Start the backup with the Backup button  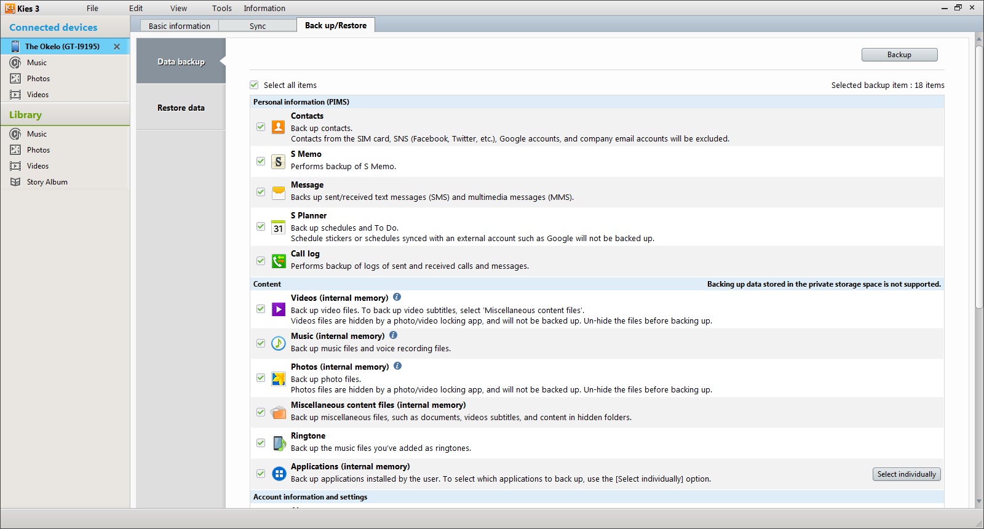coord(899,55)
